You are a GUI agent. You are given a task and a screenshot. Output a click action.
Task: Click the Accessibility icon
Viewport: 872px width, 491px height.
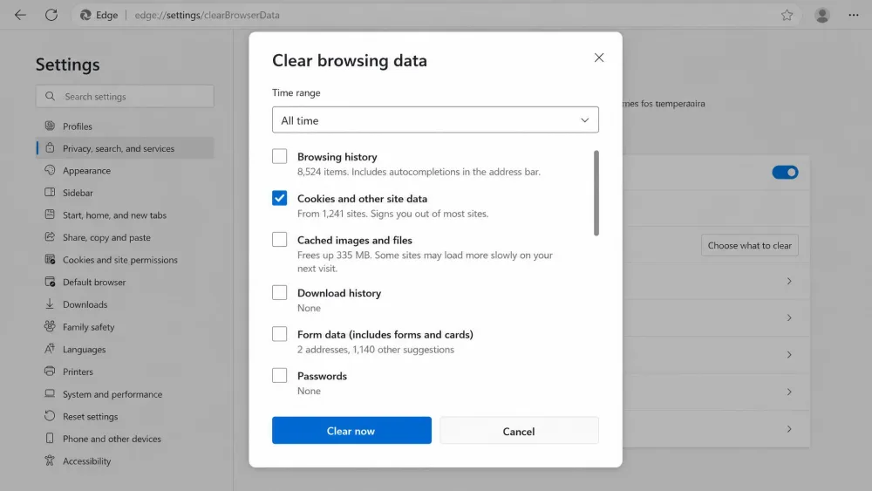click(50, 460)
